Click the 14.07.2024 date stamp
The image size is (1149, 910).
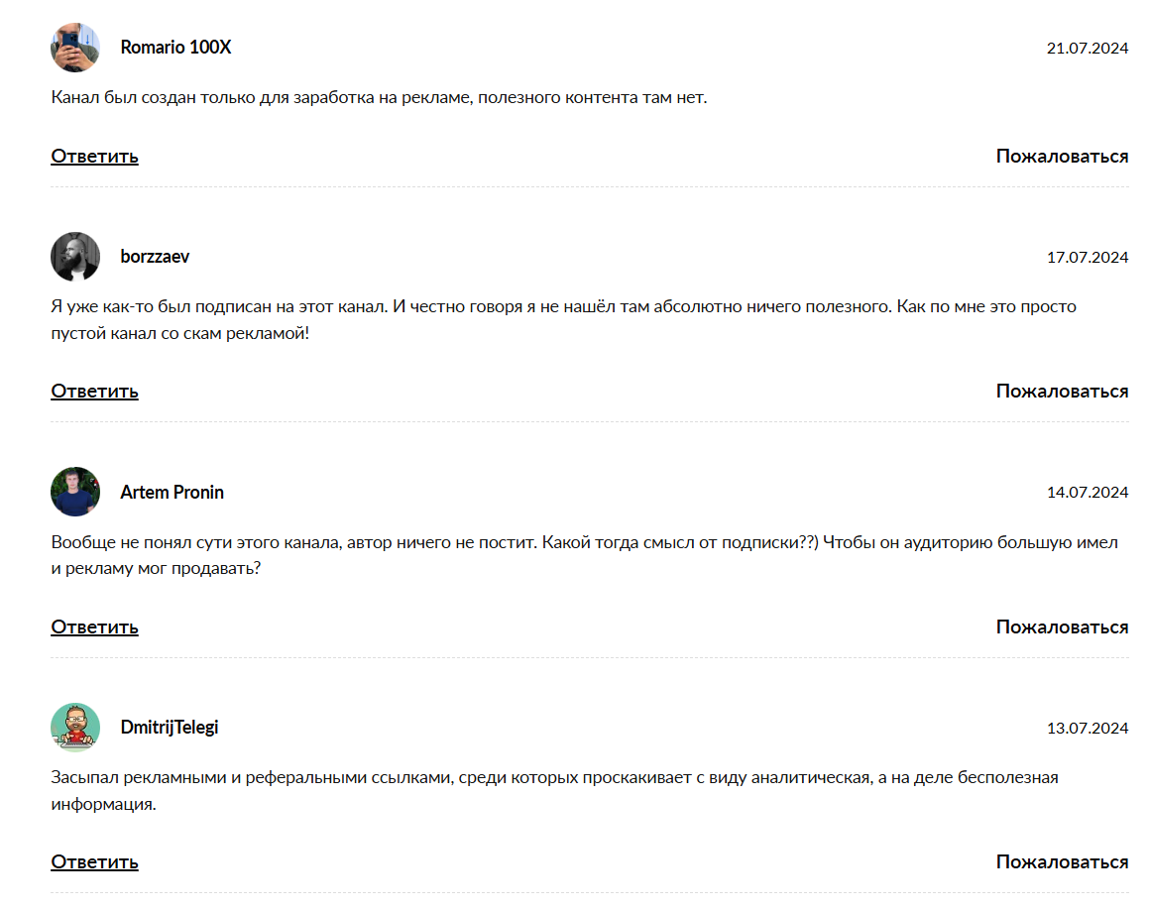coord(1087,493)
